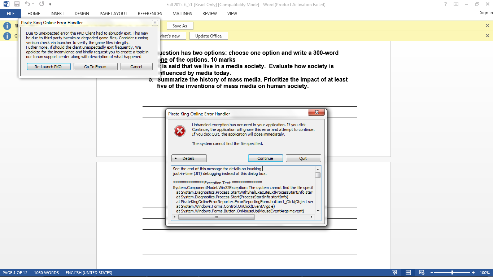493x277 pixels.
Task: Go to the REFERENCES ribbon tab
Action: (150, 14)
